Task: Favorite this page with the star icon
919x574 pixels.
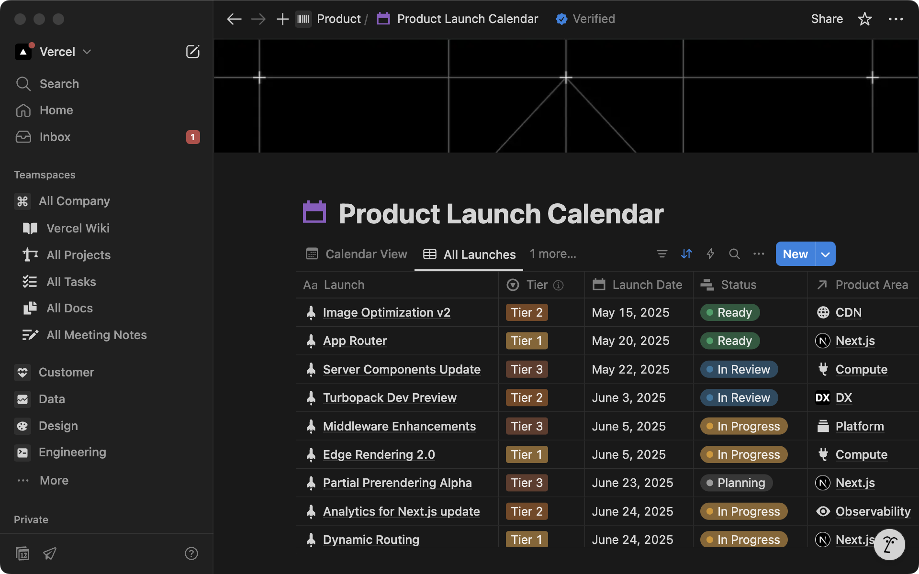Action: pyautogui.click(x=864, y=19)
